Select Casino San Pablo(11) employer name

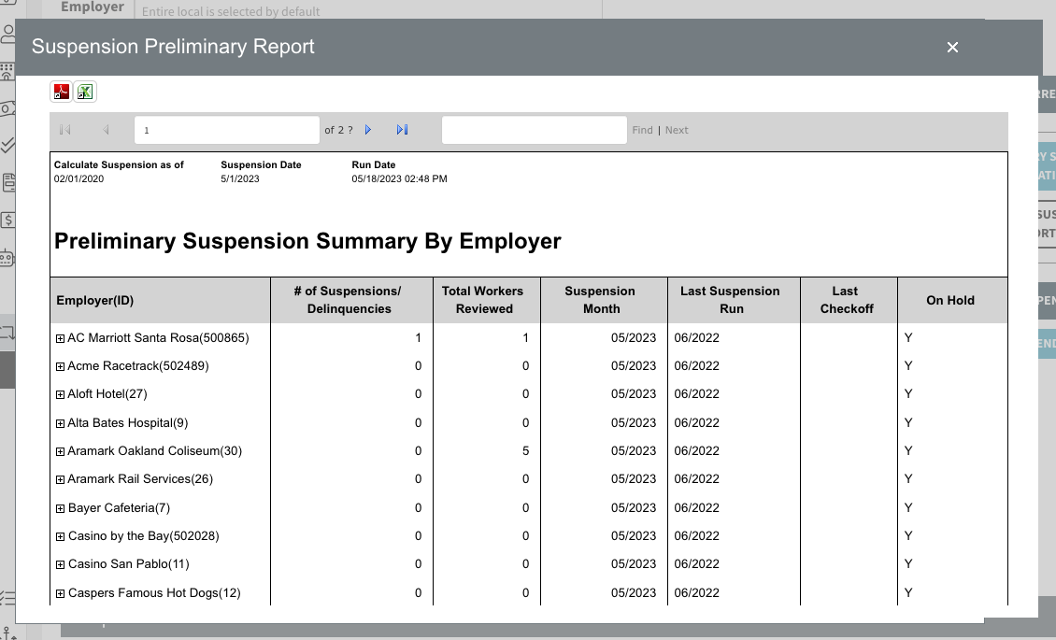pyautogui.click(x=129, y=564)
